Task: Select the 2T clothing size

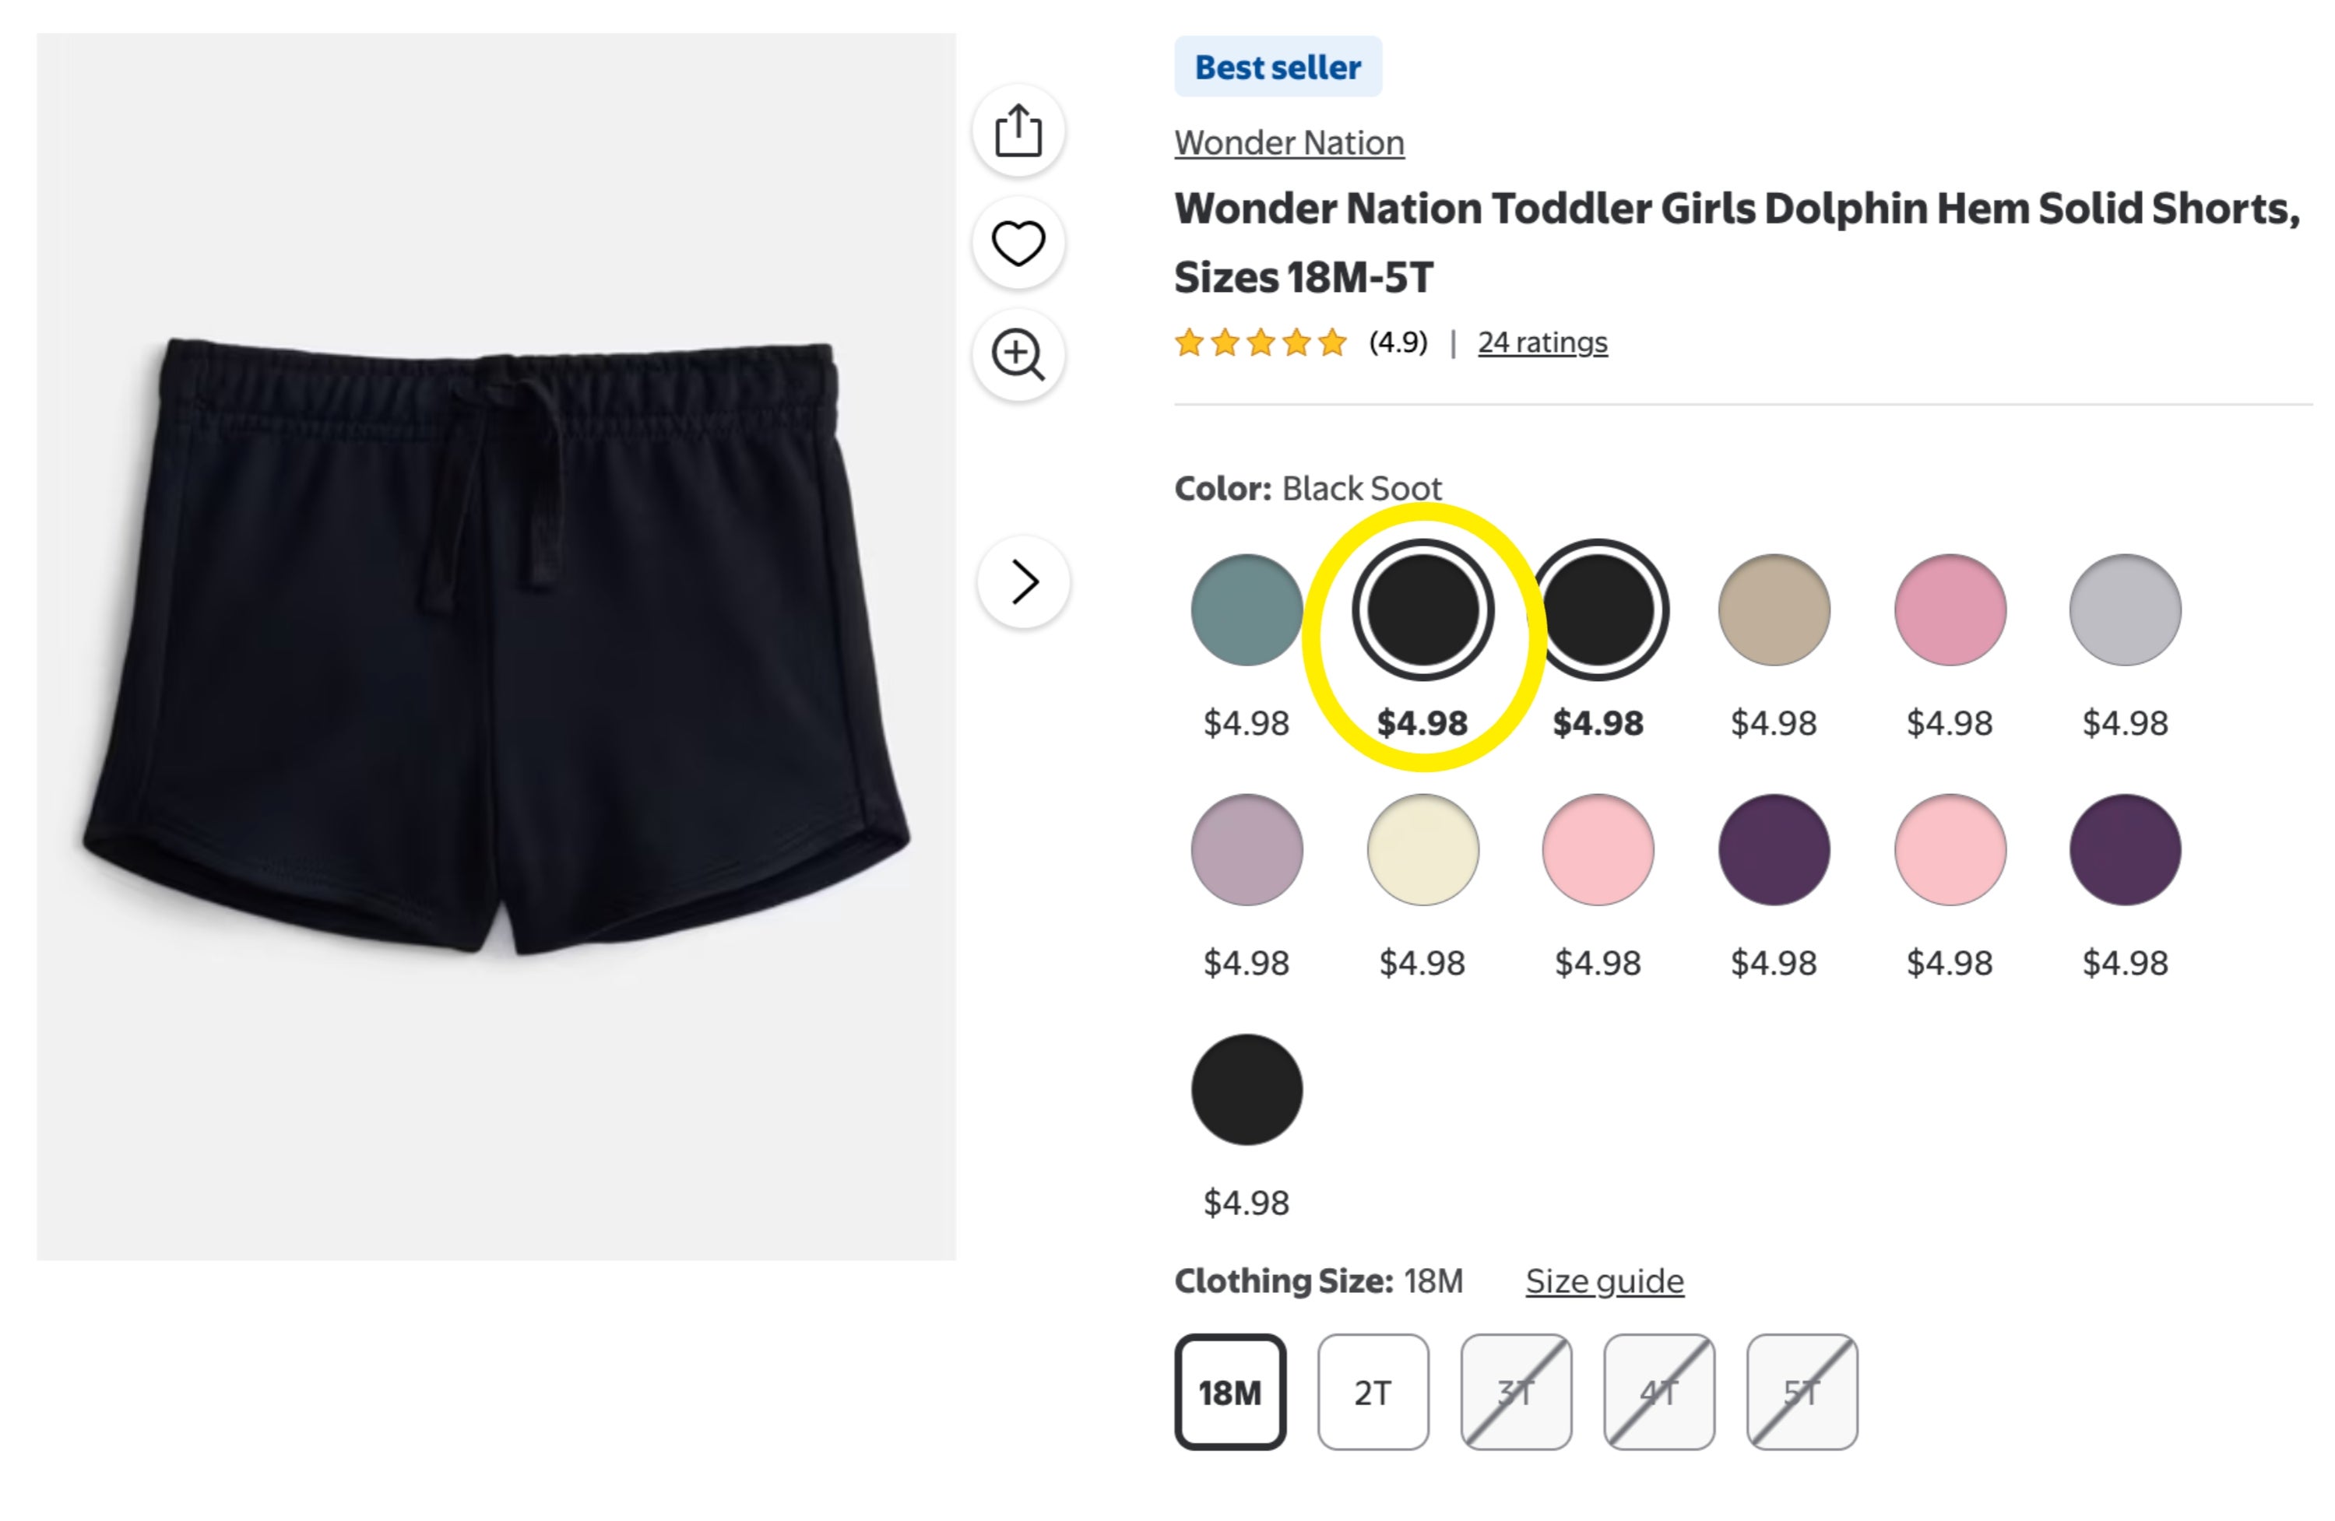Action: 1373,1392
